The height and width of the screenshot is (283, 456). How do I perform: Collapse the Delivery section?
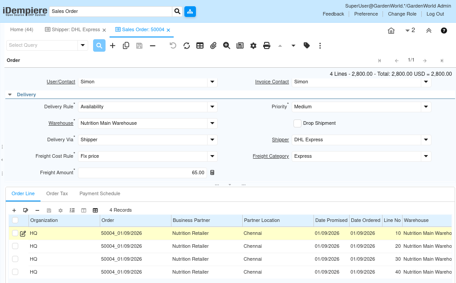point(10,94)
